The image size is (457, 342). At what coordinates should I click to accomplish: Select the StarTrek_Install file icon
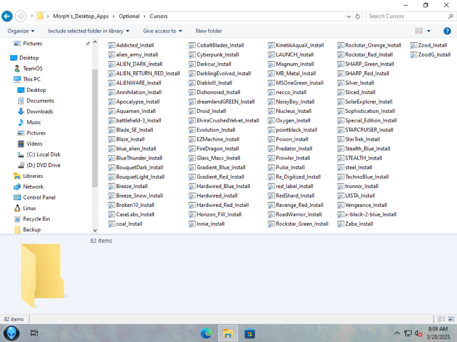click(x=340, y=140)
